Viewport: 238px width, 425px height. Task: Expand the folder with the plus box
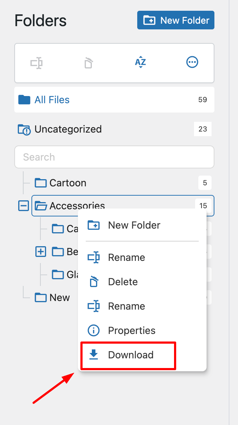(x=40, y=252)
